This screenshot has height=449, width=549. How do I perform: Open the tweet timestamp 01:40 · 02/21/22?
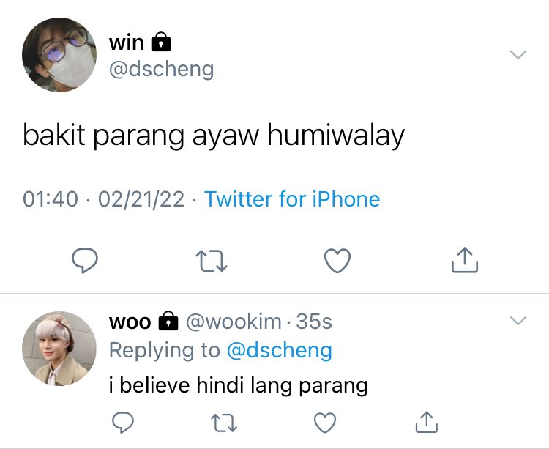coord(103,199)
